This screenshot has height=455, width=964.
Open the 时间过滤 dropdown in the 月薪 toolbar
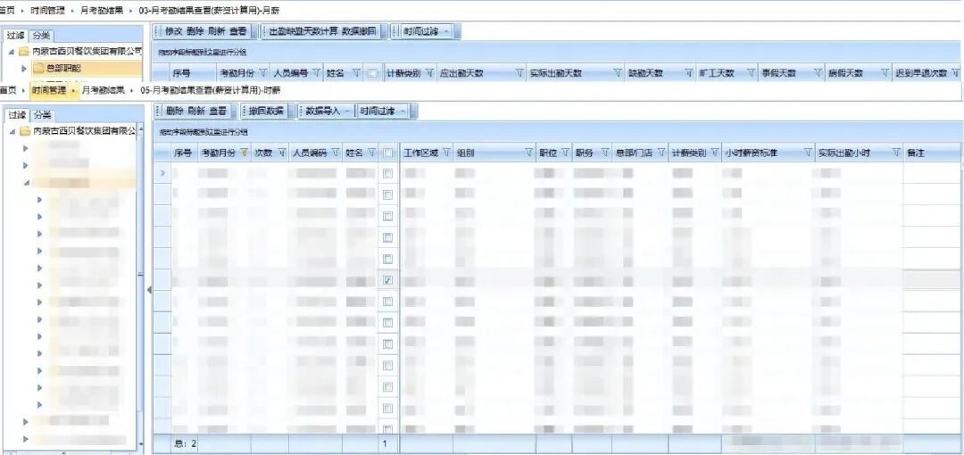click(x=446, y=31)
